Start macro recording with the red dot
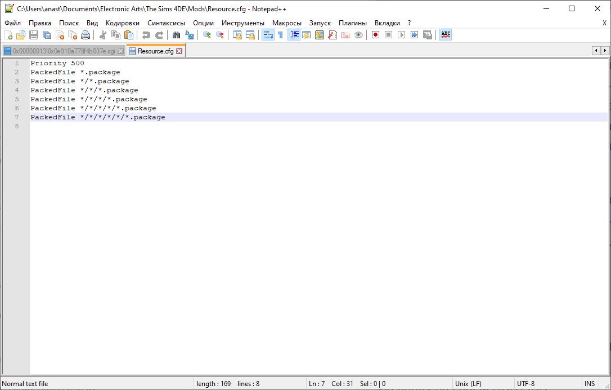 (x=375, y=35)
